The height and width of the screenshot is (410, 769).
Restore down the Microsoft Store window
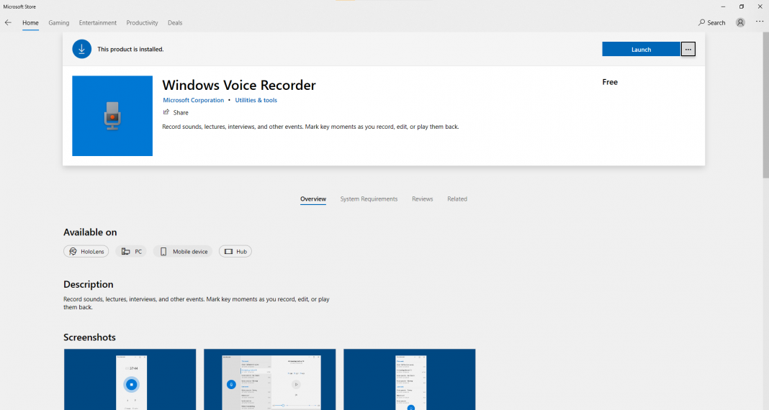click(x=742, y=6)
